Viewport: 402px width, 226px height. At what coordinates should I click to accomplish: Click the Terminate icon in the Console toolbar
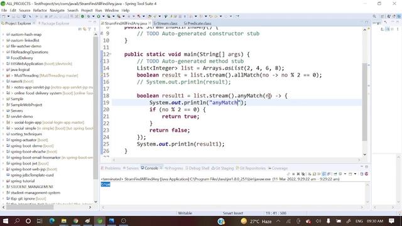[x=293, y=174]
